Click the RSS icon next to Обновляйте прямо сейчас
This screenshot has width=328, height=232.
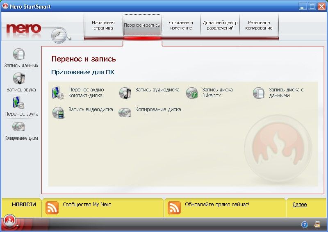pos(174,208)
